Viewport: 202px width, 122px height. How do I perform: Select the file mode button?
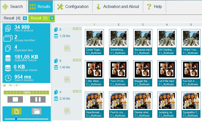[17, 111]
